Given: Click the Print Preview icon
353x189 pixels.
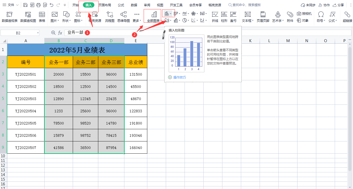Looking at the screenshot, I should pyautogui.click(x=45, y=5).
